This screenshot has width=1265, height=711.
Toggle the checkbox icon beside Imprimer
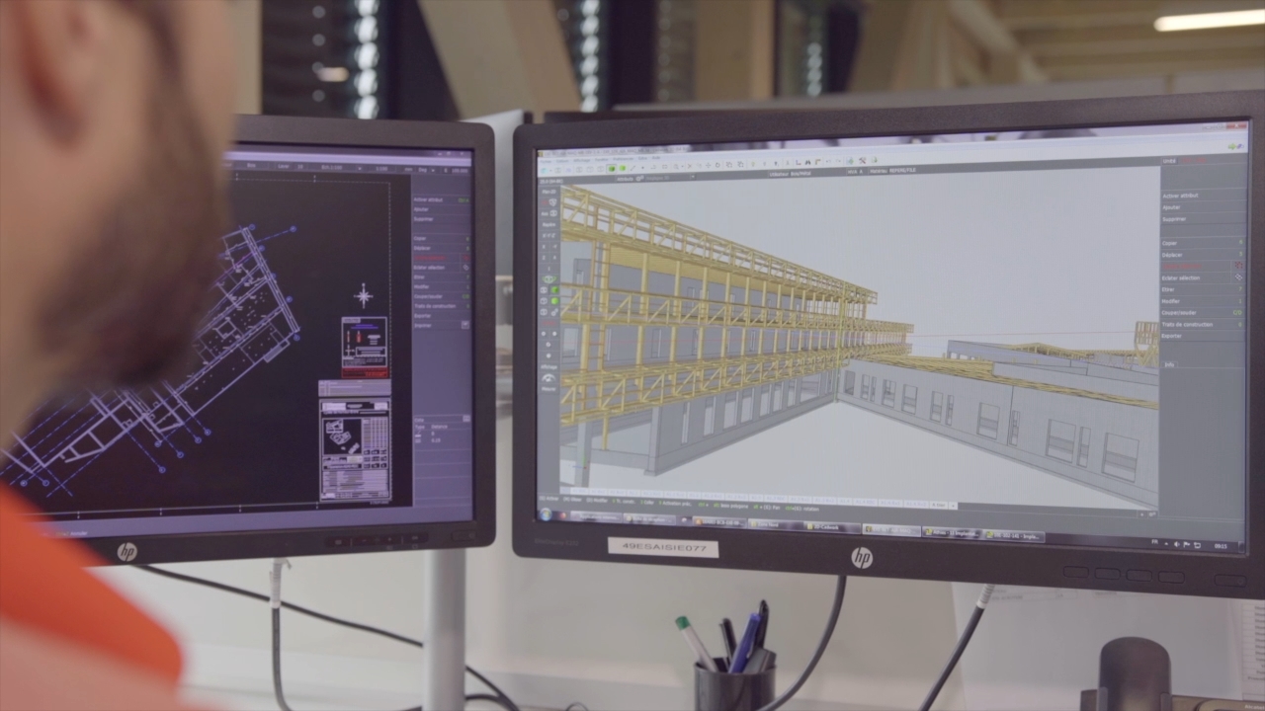tap(465, 324)
